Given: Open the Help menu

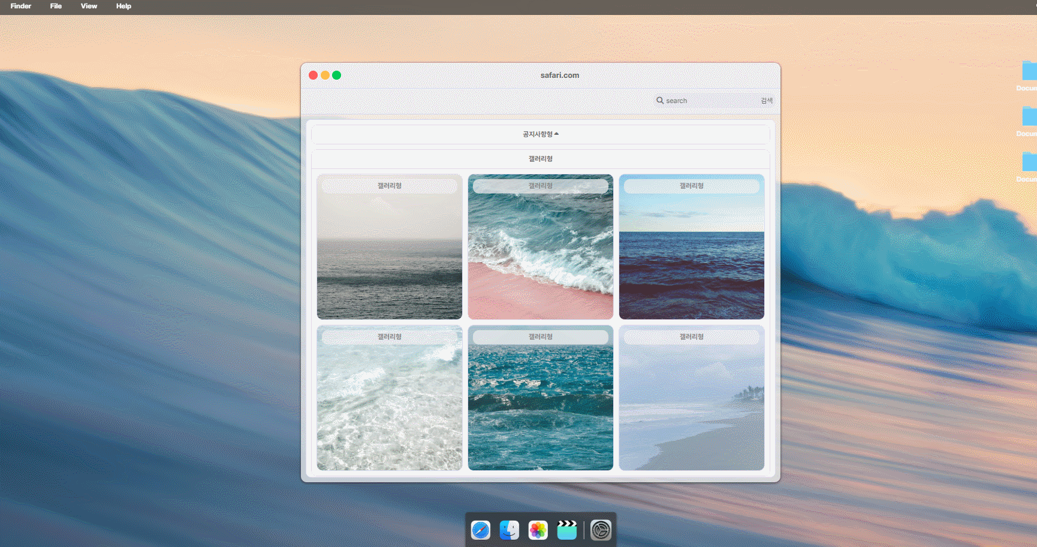Looking at the screenshot, I should [123, 6].
